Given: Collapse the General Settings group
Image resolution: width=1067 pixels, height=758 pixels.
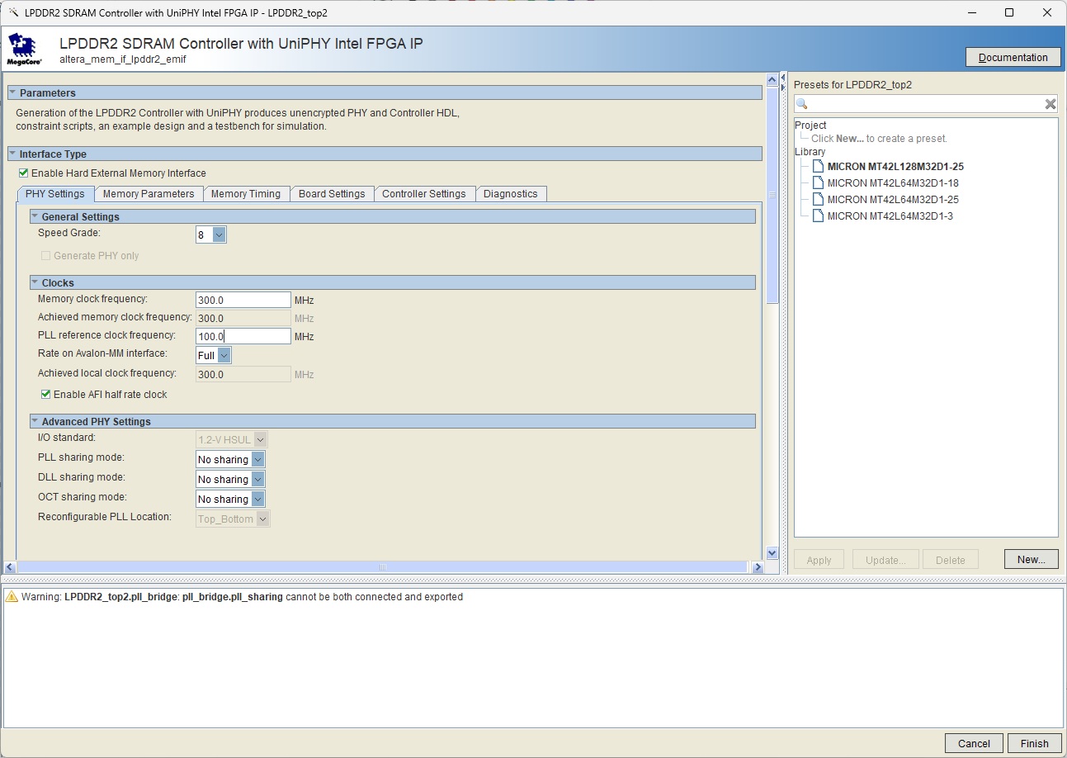Looking at the screenshot, I should (35, 217).
